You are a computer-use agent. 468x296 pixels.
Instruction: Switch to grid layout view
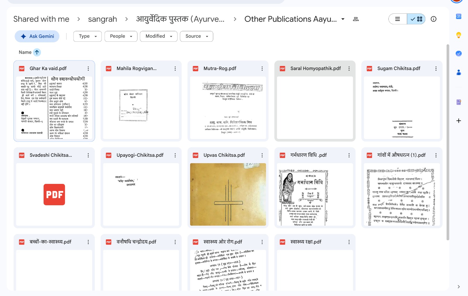416,19
